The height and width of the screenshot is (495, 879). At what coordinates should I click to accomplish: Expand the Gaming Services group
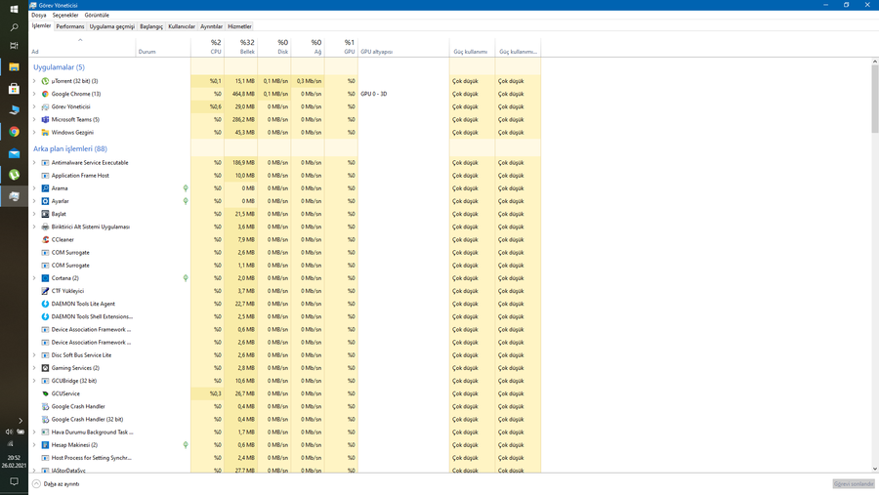(34, 368)
